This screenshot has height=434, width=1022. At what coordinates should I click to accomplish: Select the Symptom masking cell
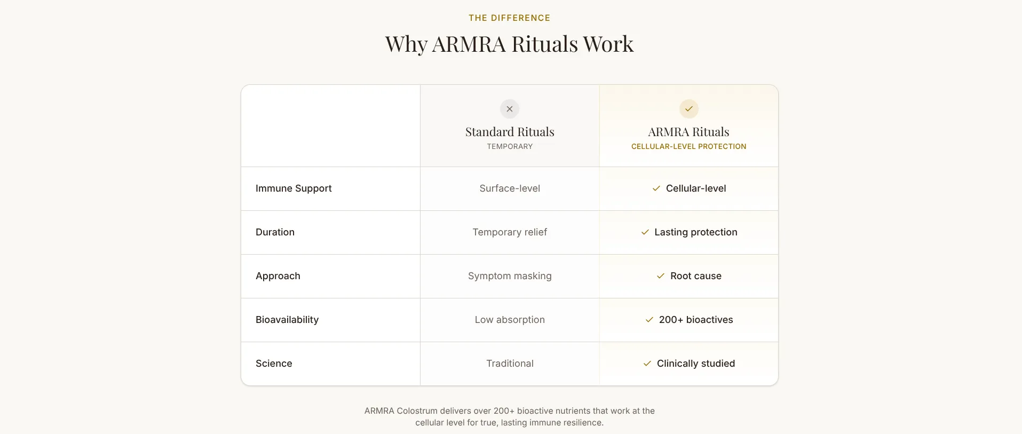[510, 276]
